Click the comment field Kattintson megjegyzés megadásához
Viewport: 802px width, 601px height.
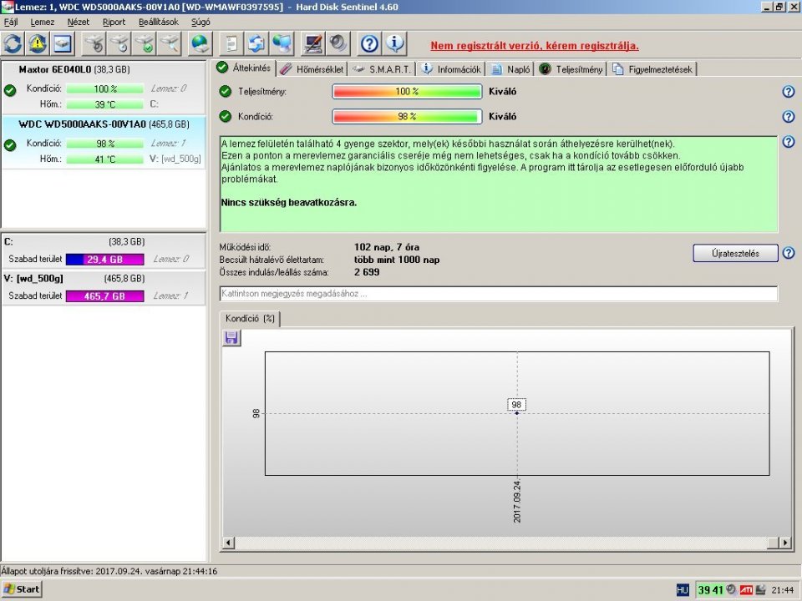click(x=498, y=294)
